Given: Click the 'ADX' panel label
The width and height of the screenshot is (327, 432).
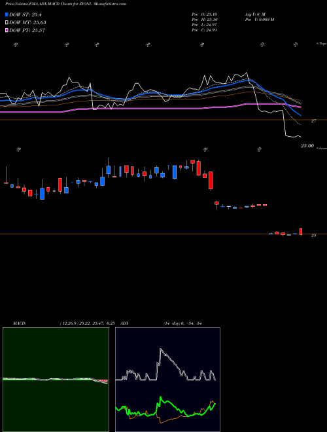Looking at the screenshot, I should click(x=125, y=323).
